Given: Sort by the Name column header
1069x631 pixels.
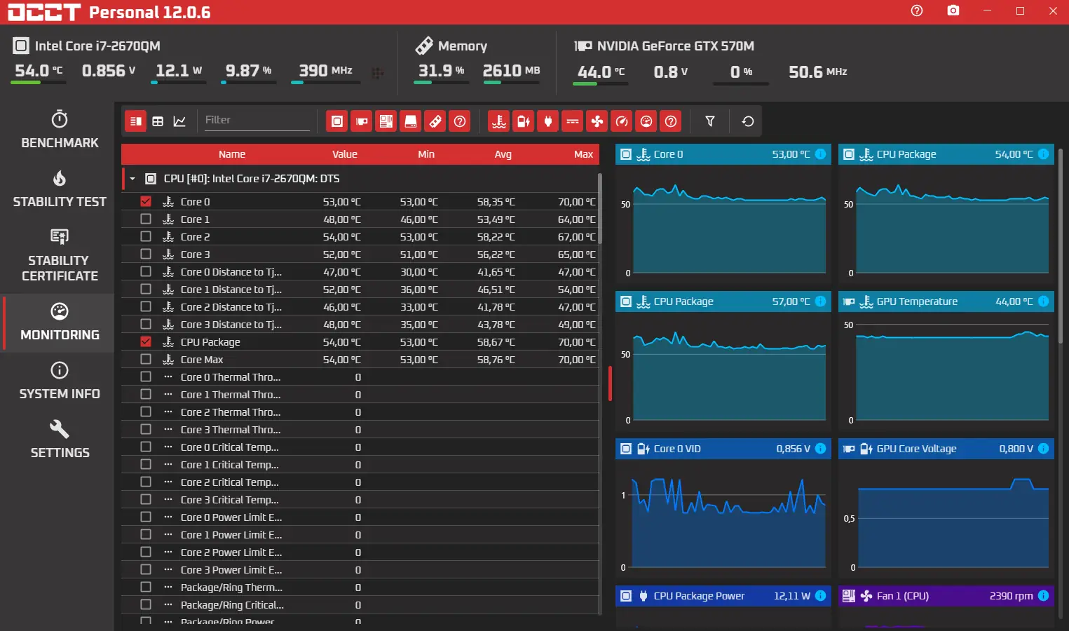Looking at the screenshot, I should pyautogui.click(x=232, y=154).
